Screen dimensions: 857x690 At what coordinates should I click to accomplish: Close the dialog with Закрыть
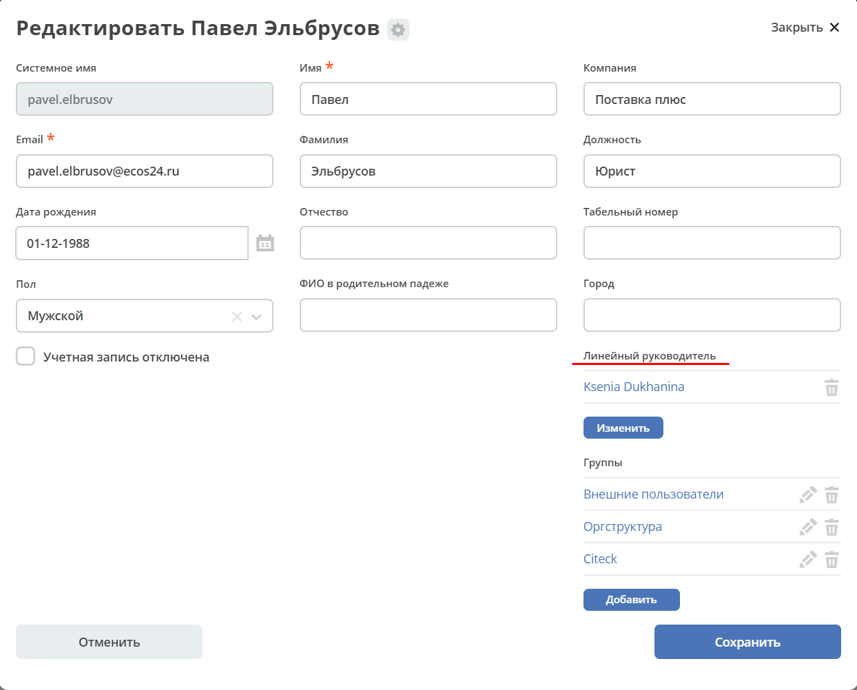click(805, 28)
